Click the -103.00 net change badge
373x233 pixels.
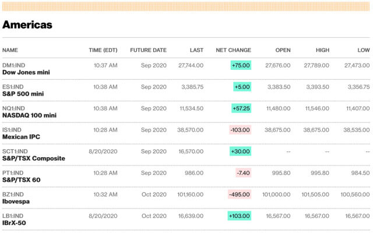[240, 130]
